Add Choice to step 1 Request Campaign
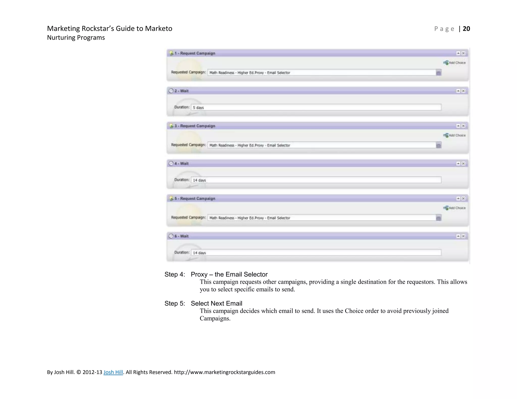Screen dimensions: 517x399 pyautogui.click(x=454, y=63)
